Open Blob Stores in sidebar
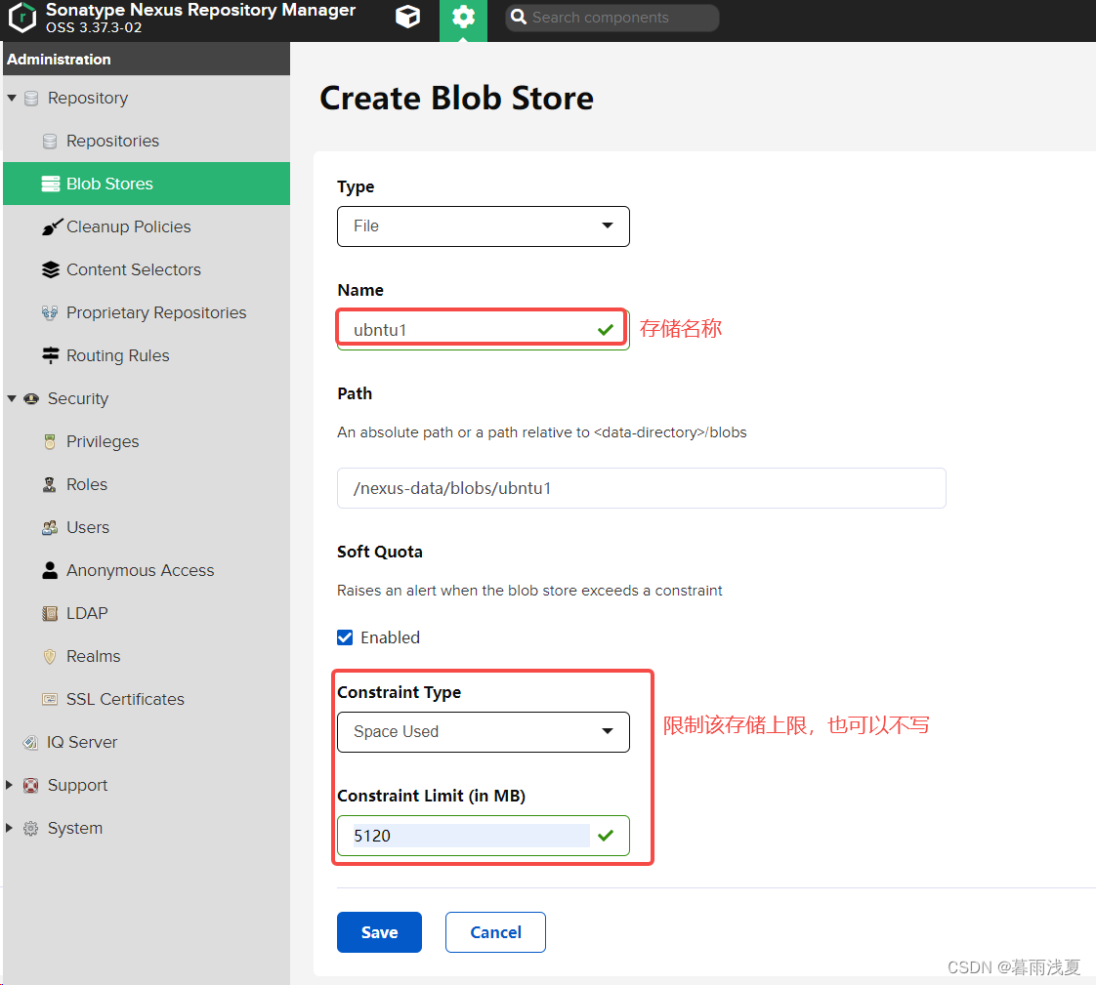Screen dimensions: 1096x985 pyautogui.click(x=109, y=184)
